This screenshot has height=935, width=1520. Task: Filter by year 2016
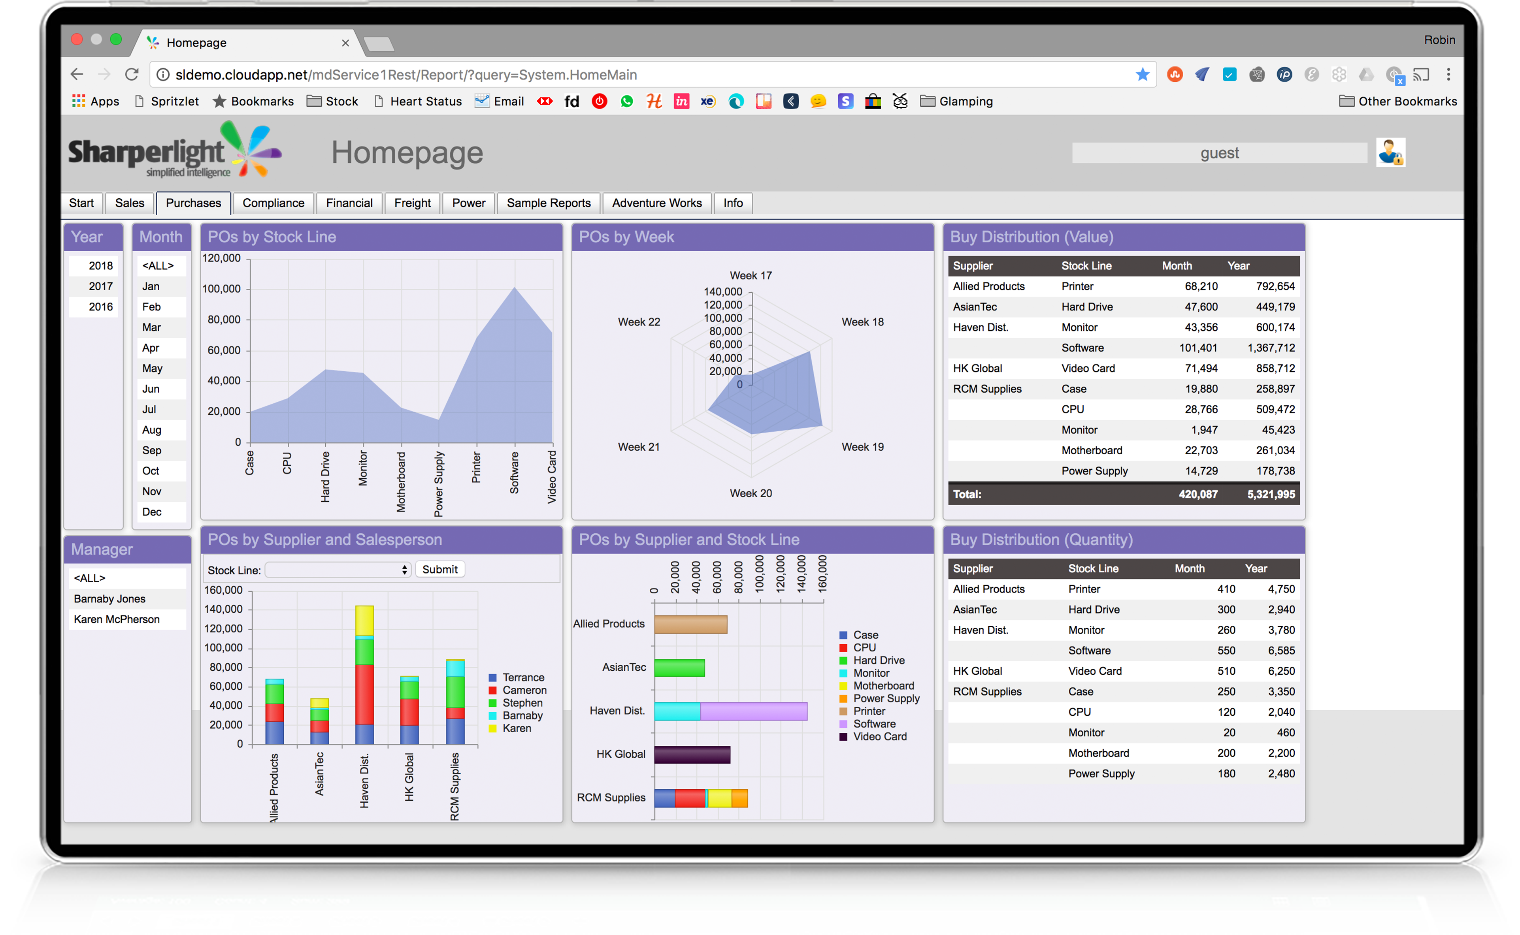[93, 307]
